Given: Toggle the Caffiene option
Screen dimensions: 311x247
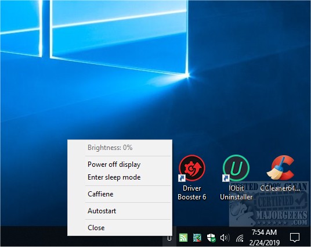Looking at the screenshot, I should 120,194.
